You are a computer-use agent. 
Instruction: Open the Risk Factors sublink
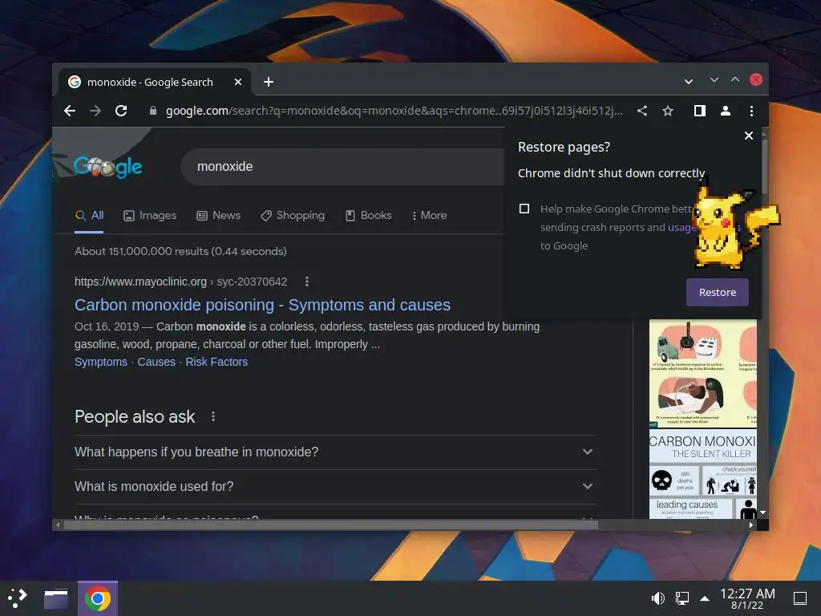pyautogui.click(x=216, y=362)
